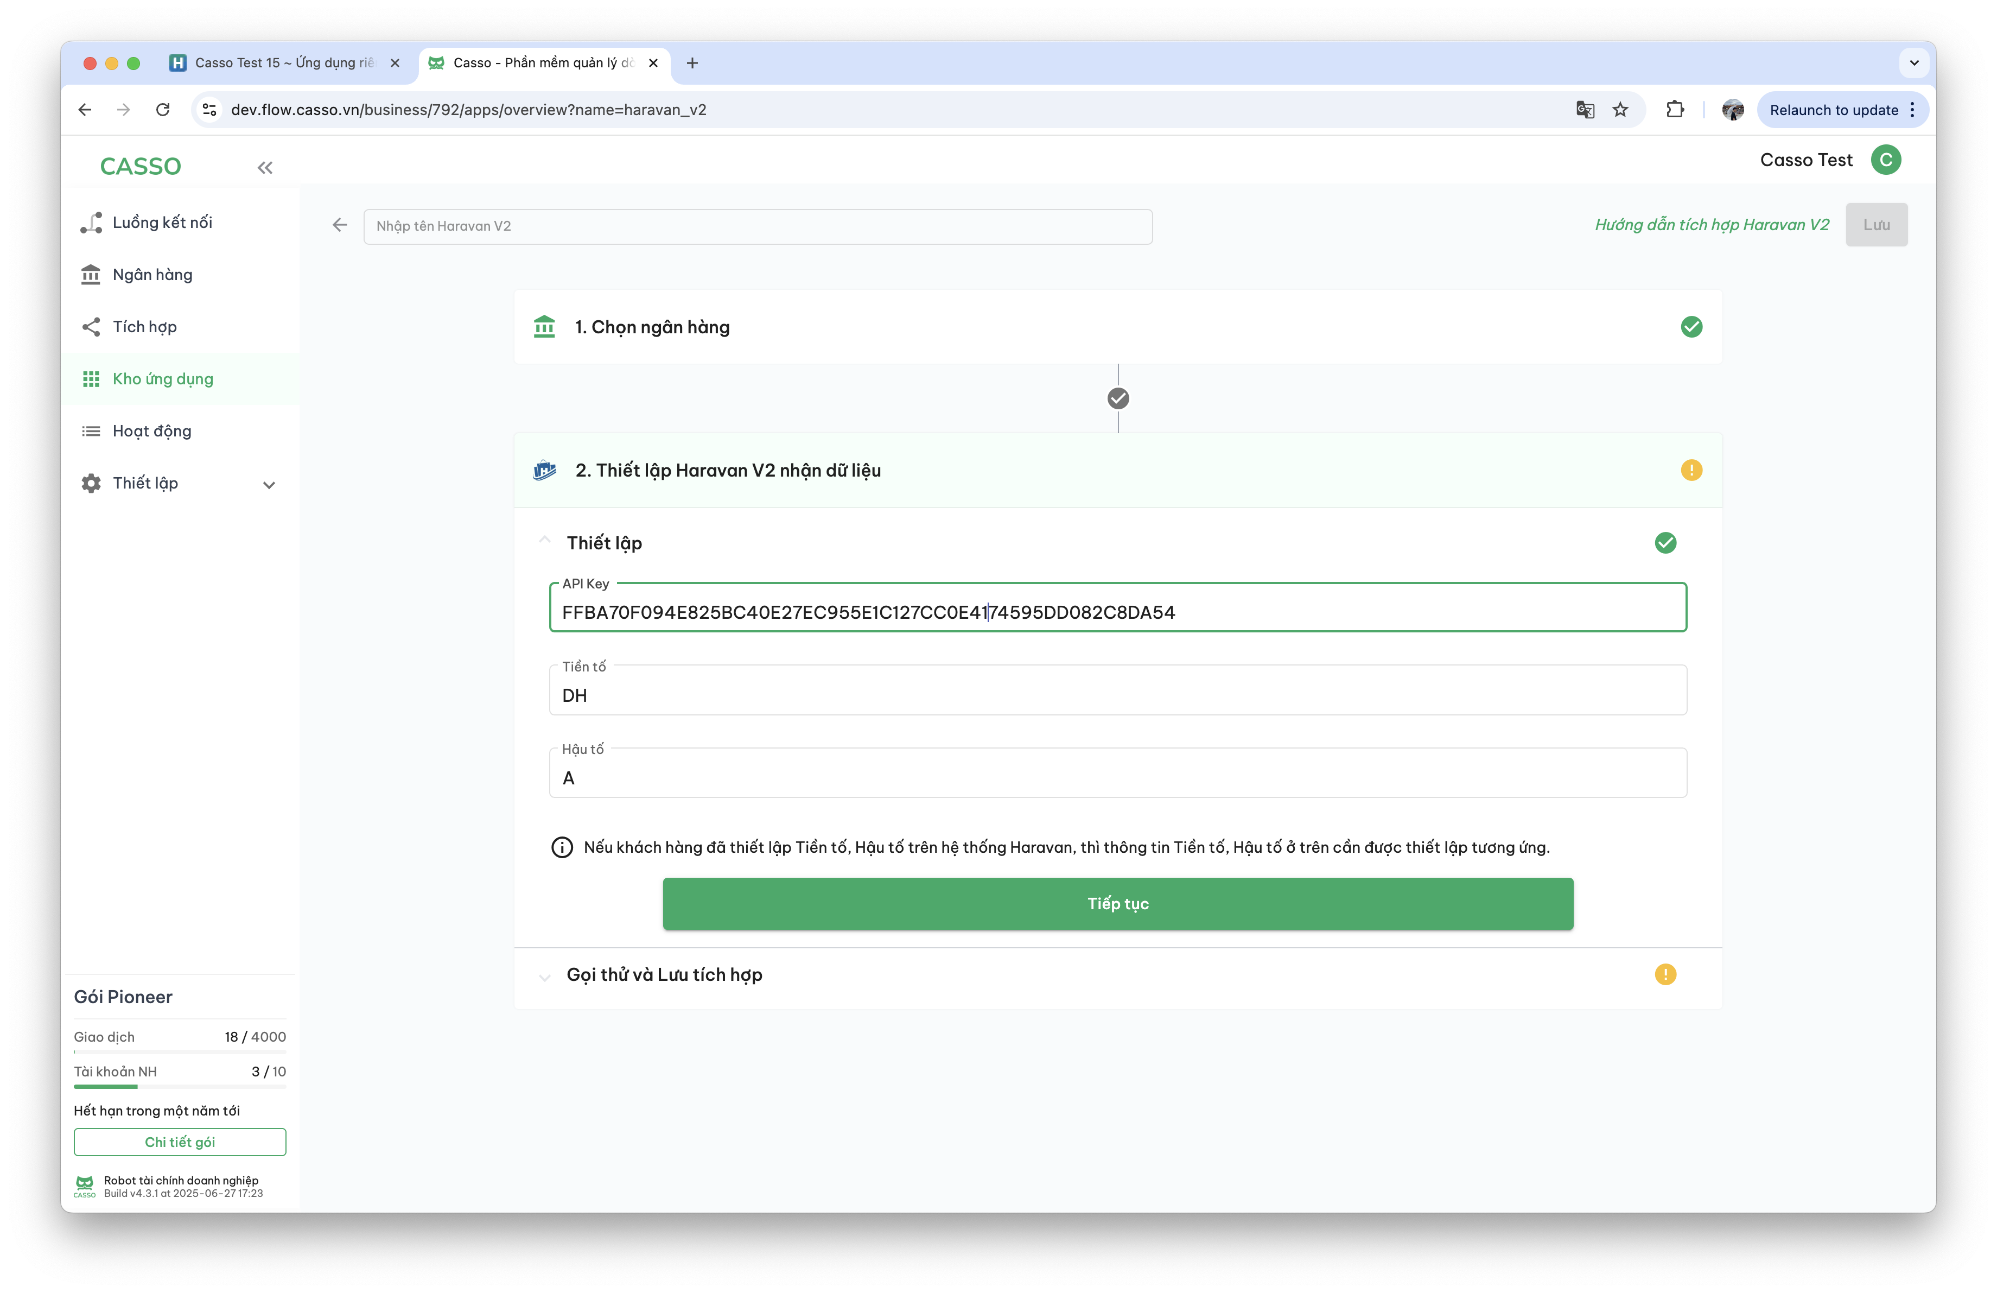Bookmark this page with star icon
This screenshot has width=1997, height=1293.
(1620, 110)
